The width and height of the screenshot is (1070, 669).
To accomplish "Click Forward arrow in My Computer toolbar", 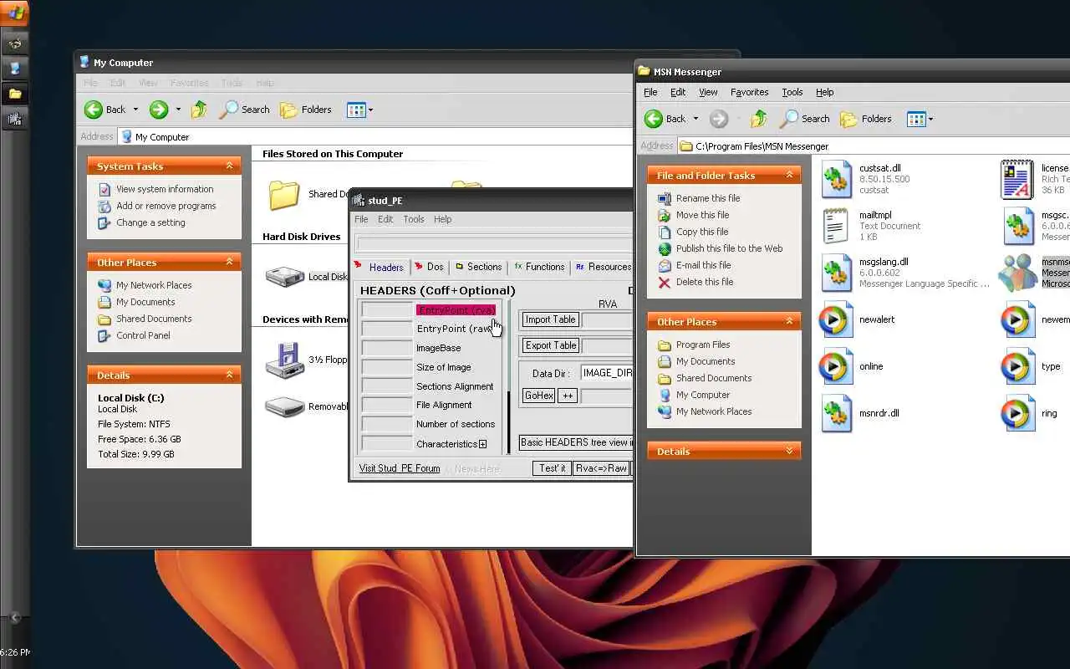I will click(x=158, y=110).
